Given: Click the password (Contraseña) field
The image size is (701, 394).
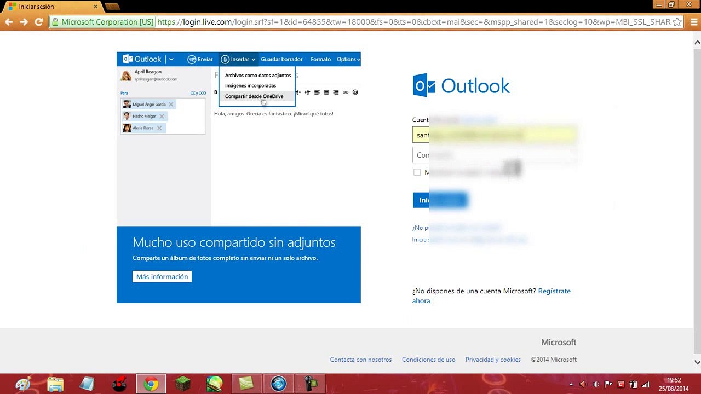Looking at the screenshot, I should tap(495, 155).
